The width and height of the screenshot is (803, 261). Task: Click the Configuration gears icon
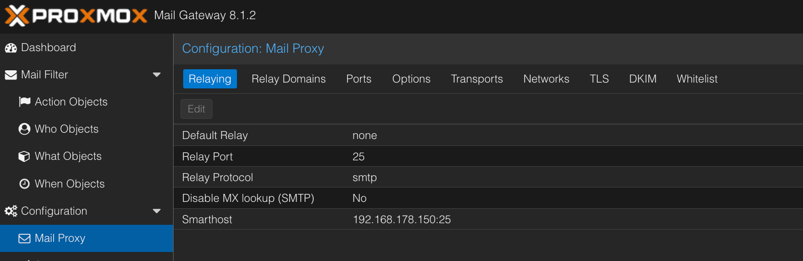pos(11,211)
